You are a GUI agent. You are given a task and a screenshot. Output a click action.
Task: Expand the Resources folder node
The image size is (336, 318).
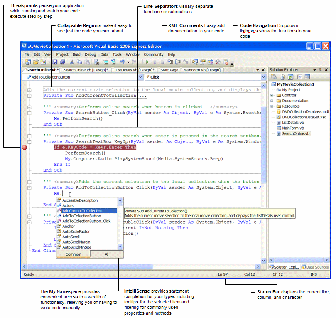coord(272,106)
